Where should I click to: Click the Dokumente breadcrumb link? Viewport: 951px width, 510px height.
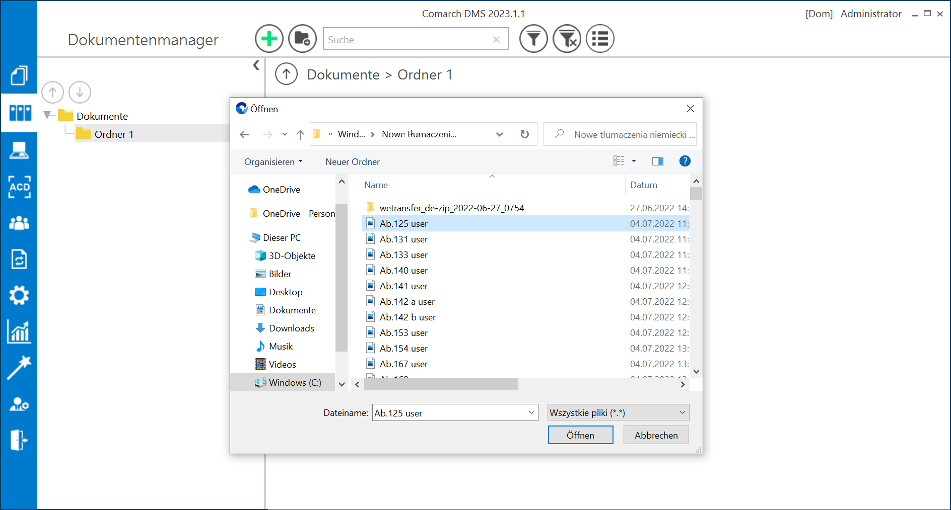(x=343, y=74)
